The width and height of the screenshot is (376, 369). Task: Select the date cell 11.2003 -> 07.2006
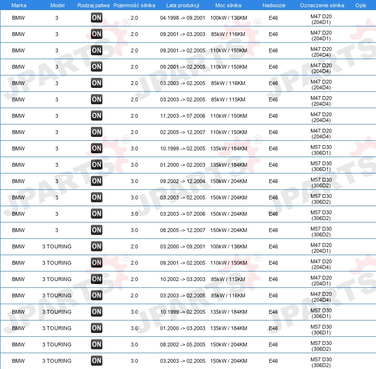click(183, 116)
